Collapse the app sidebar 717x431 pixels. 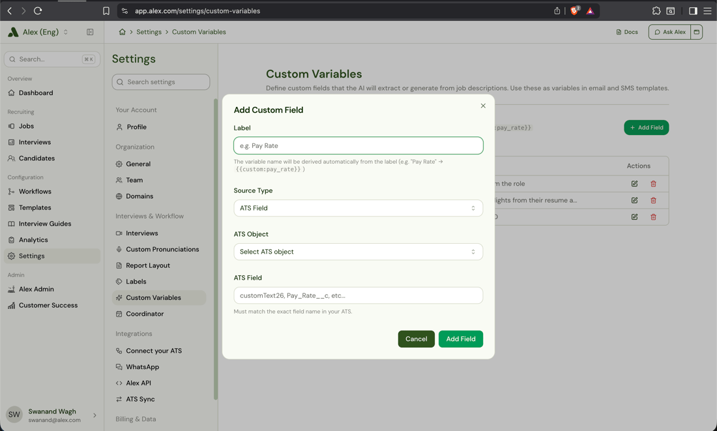90,32
